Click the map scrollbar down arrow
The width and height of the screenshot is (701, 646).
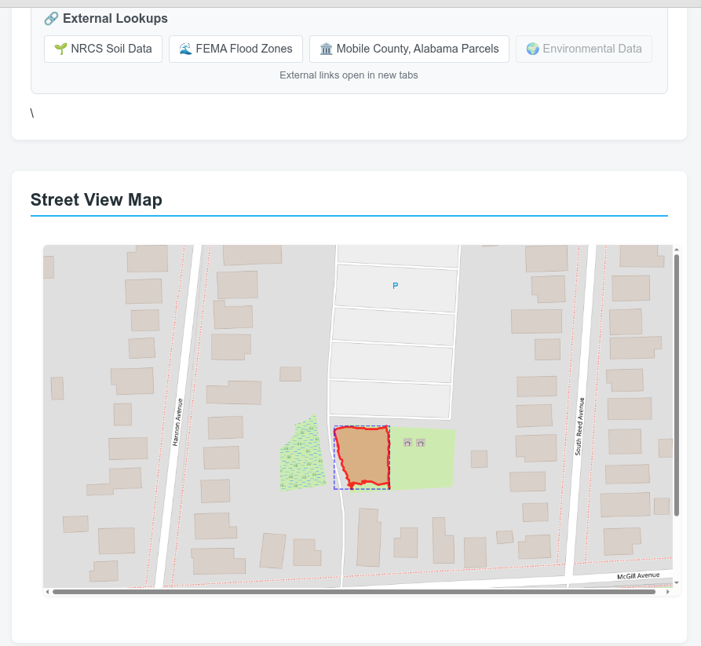677,583
